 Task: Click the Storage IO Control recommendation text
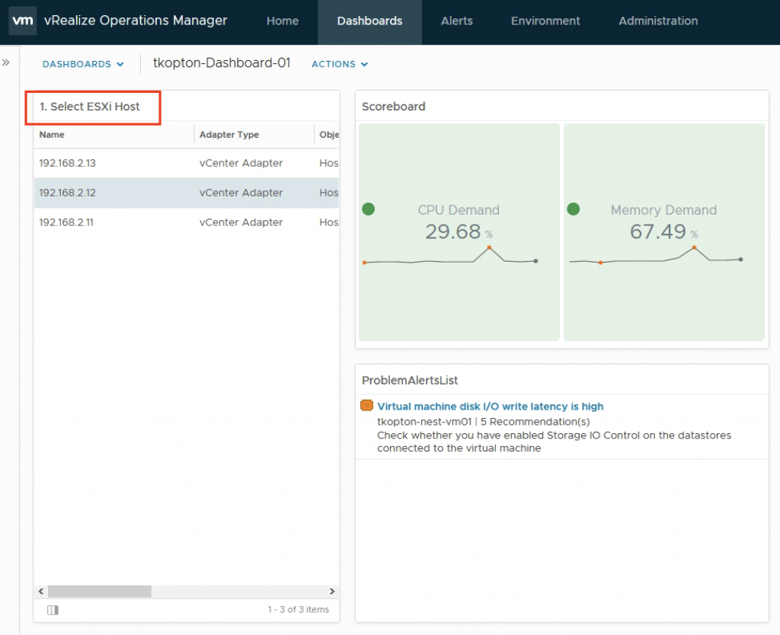point(555,442)
